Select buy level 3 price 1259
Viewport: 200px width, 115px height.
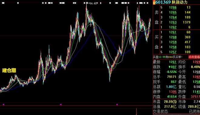coord(173,42)
